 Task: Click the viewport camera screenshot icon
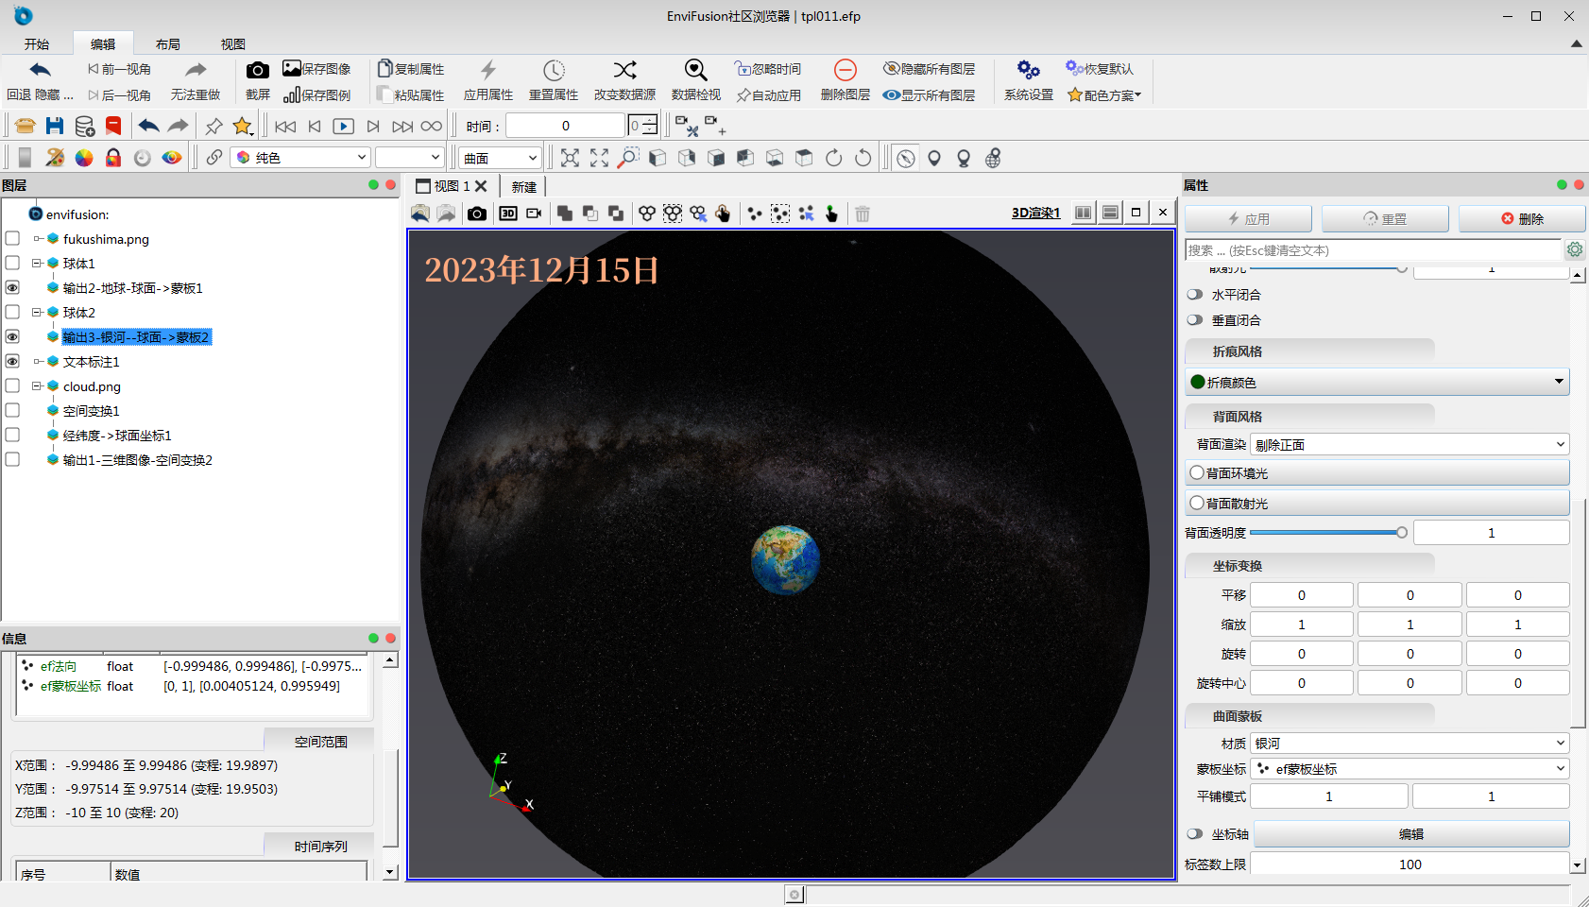point(477,214)
